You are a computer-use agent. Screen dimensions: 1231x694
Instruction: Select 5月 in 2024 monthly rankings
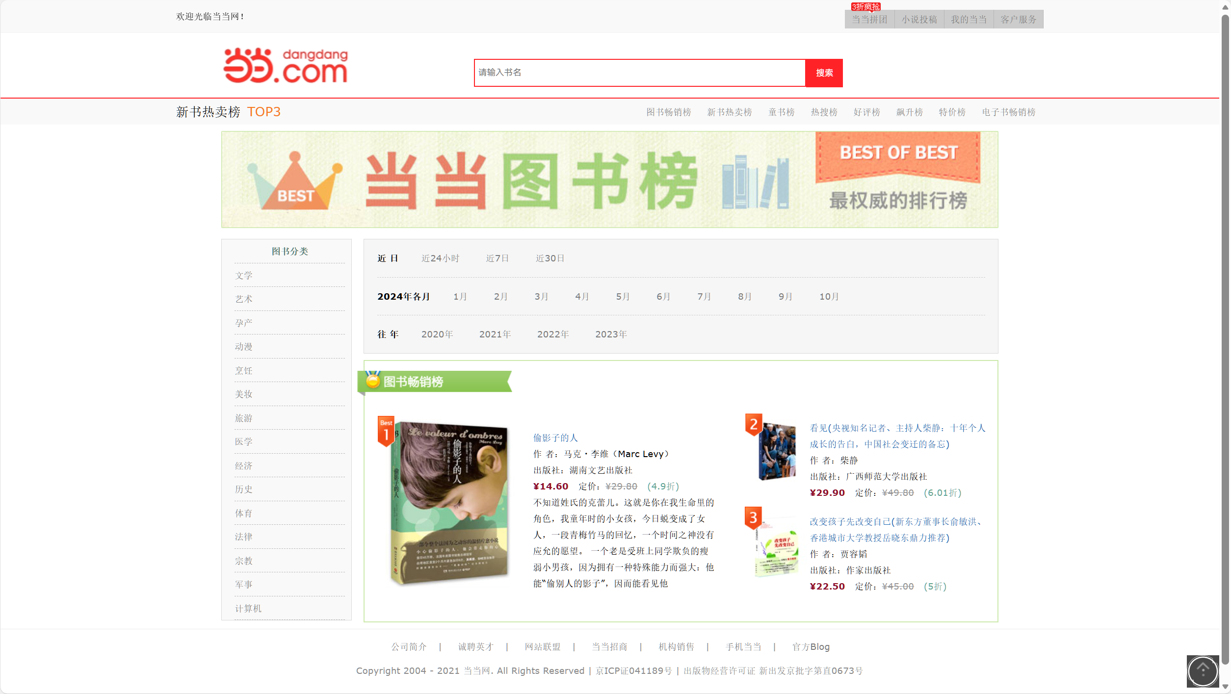tap(623, 297)
